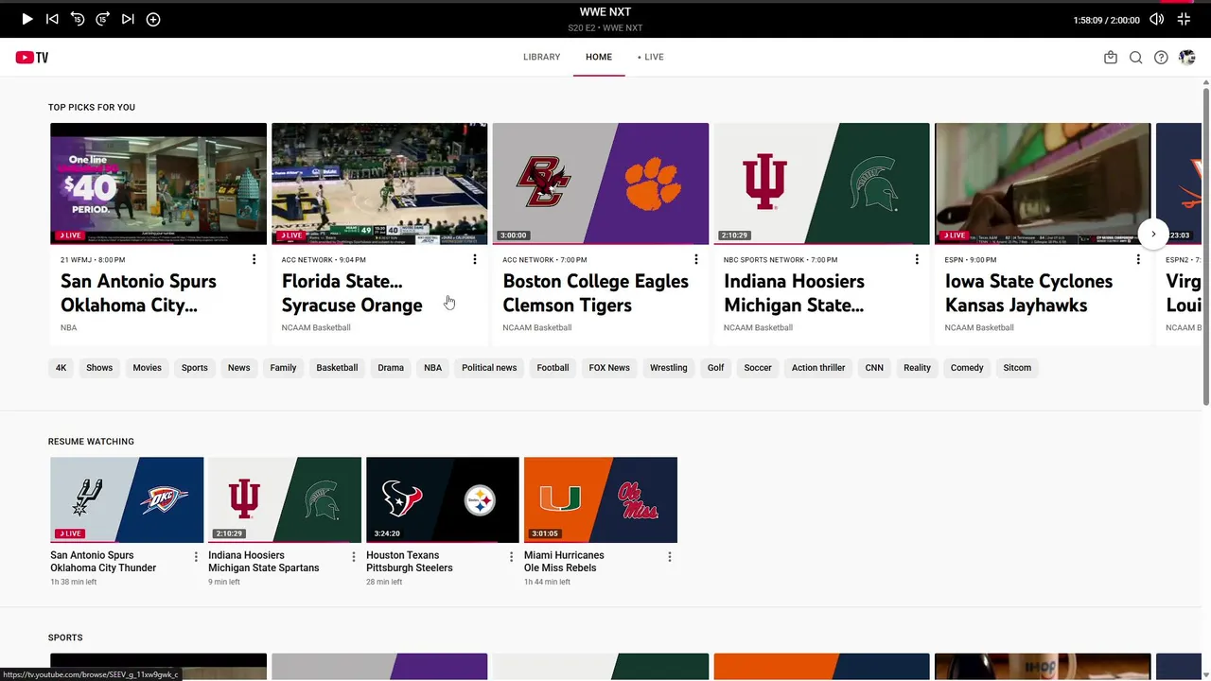1211x681 pixels.
Task: Filter by the Movies chip
Action: coord(147,368)
